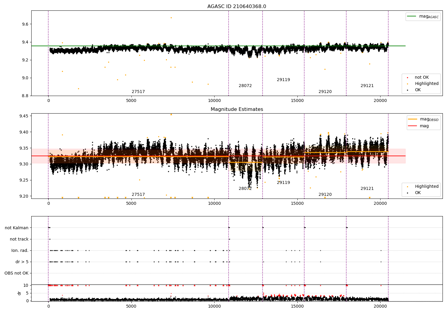
Task: Click the 9.45 tick on the middle plot
Action: pyautogui.click(x=24, y=116)
